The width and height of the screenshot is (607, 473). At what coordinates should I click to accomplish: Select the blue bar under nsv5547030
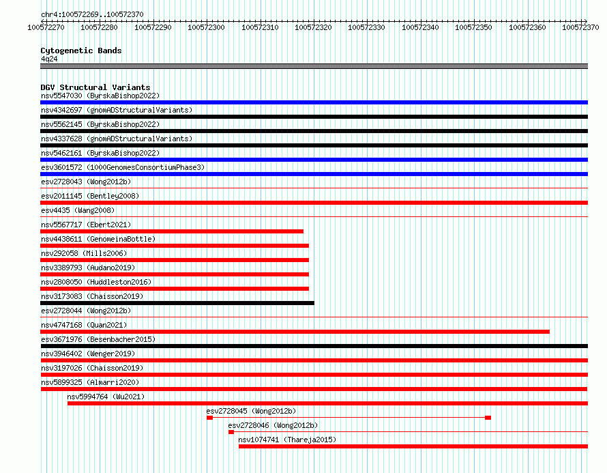coord(314,102)
